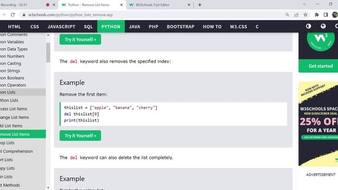Open the W3Schools globe translate icon

pos(323,26)
